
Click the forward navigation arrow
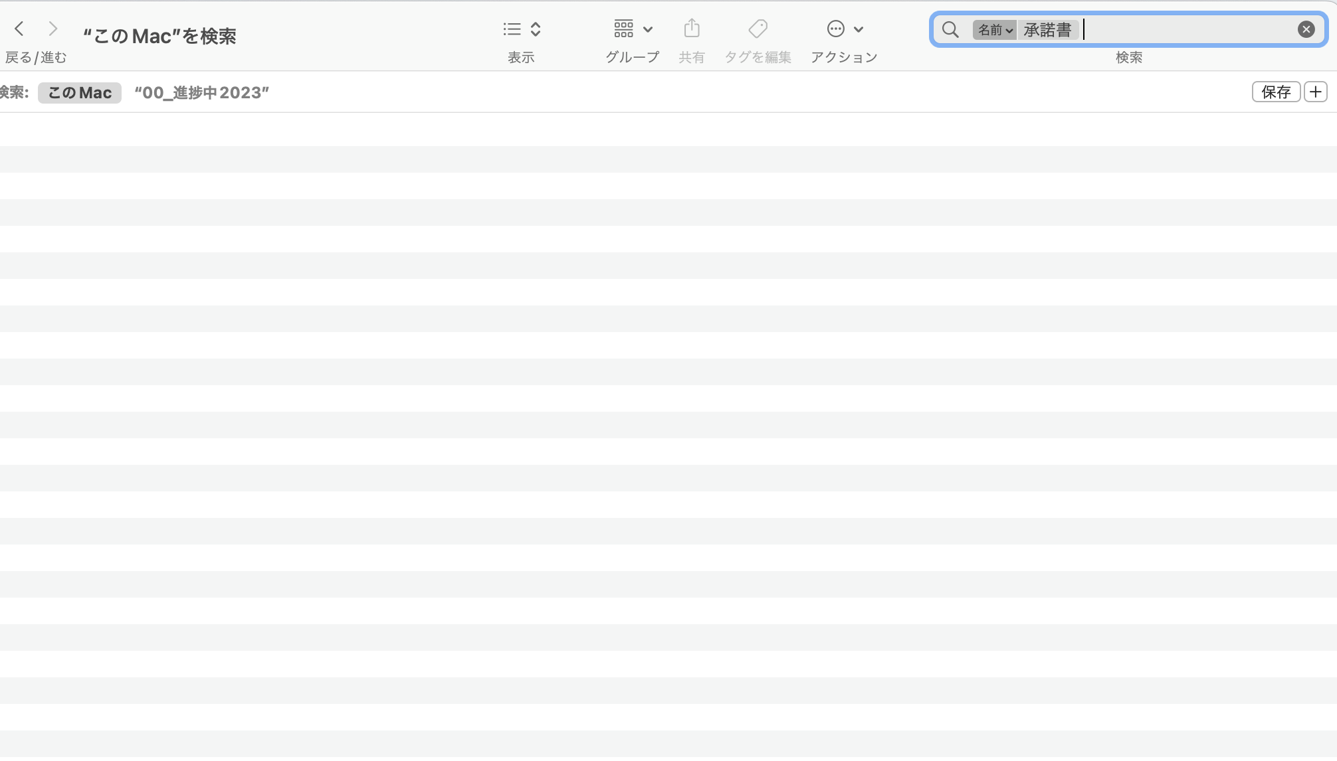(53, 29)
